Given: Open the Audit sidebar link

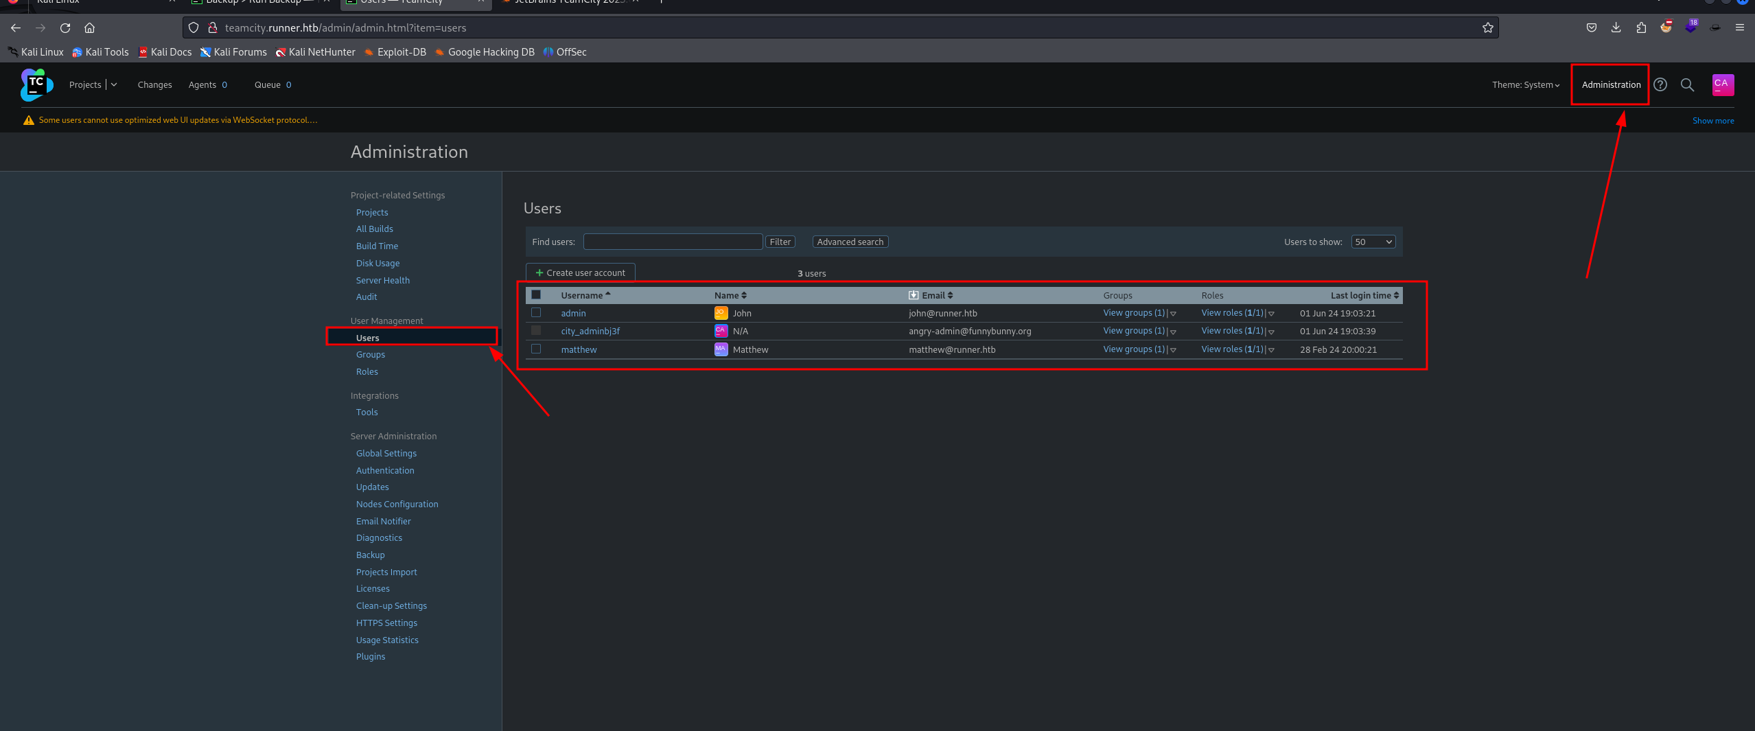Looking at the screenshot, I should click(367, 297).
